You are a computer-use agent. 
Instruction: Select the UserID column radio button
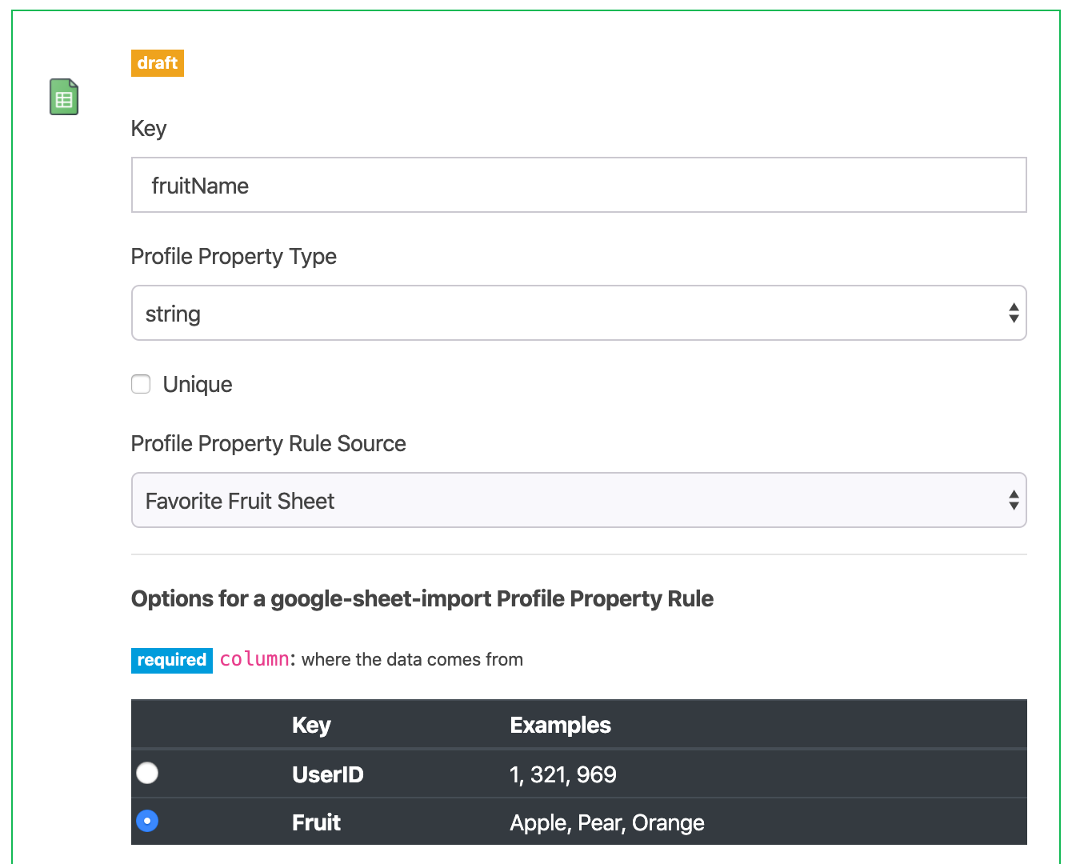(x=147, y=773)
